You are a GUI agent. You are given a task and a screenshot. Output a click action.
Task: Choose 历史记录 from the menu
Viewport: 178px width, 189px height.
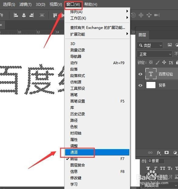97,114
